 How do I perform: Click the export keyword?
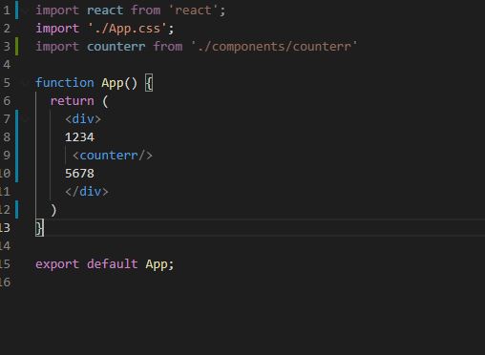point(57,264)
